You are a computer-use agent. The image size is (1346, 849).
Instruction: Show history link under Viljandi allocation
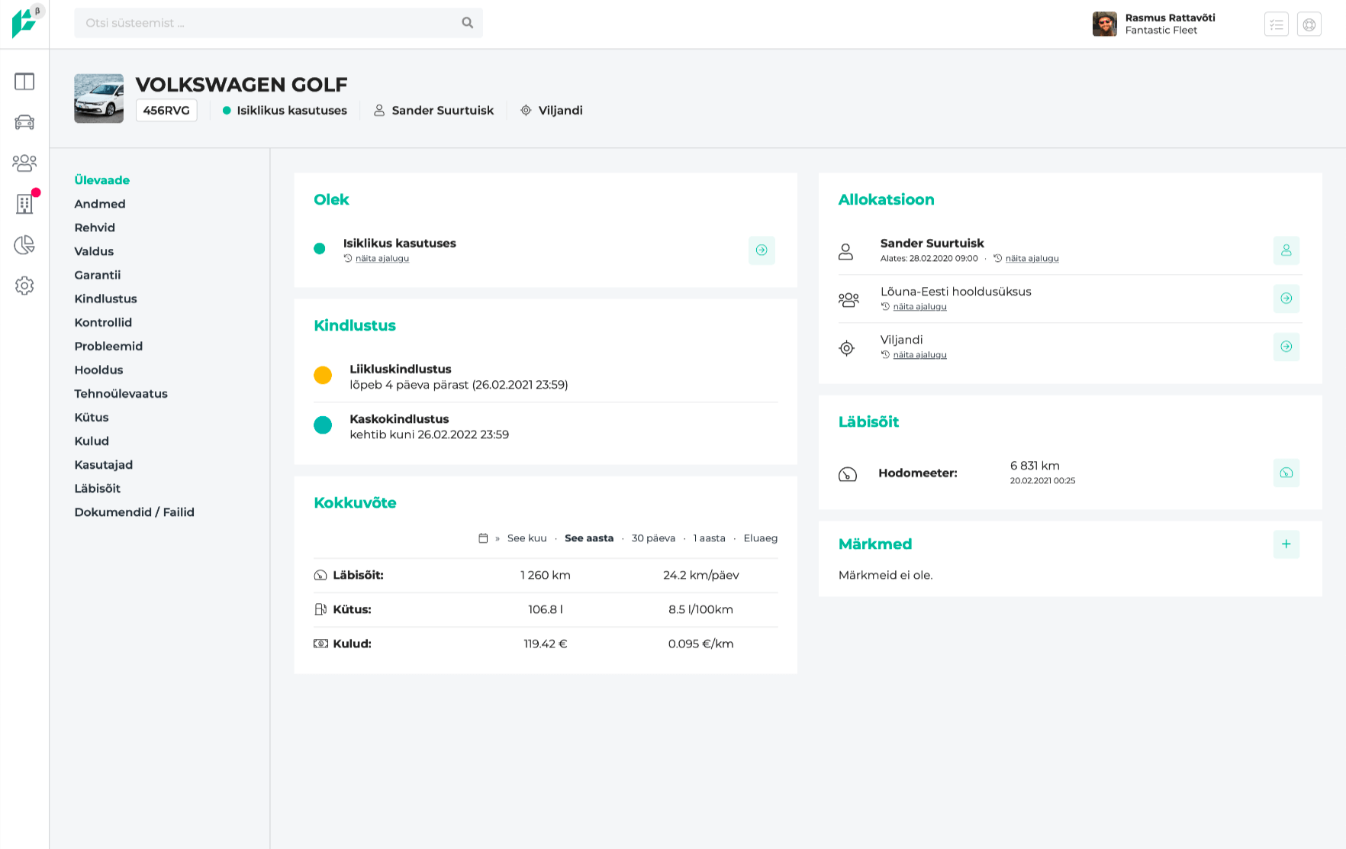click(919, 355)
